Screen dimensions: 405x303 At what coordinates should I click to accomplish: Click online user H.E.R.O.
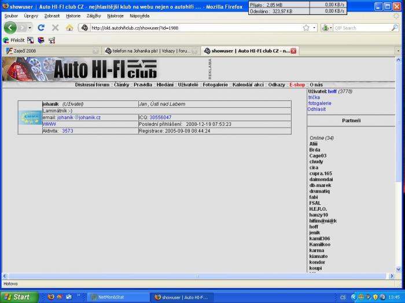click(x=318, y=209)
